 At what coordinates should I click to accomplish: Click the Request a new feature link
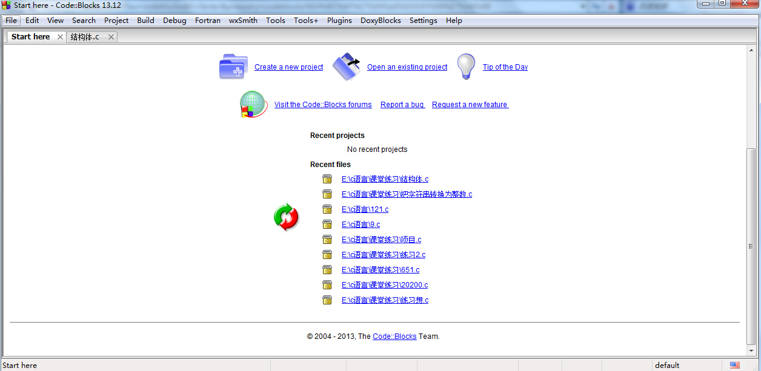[470, 105]
